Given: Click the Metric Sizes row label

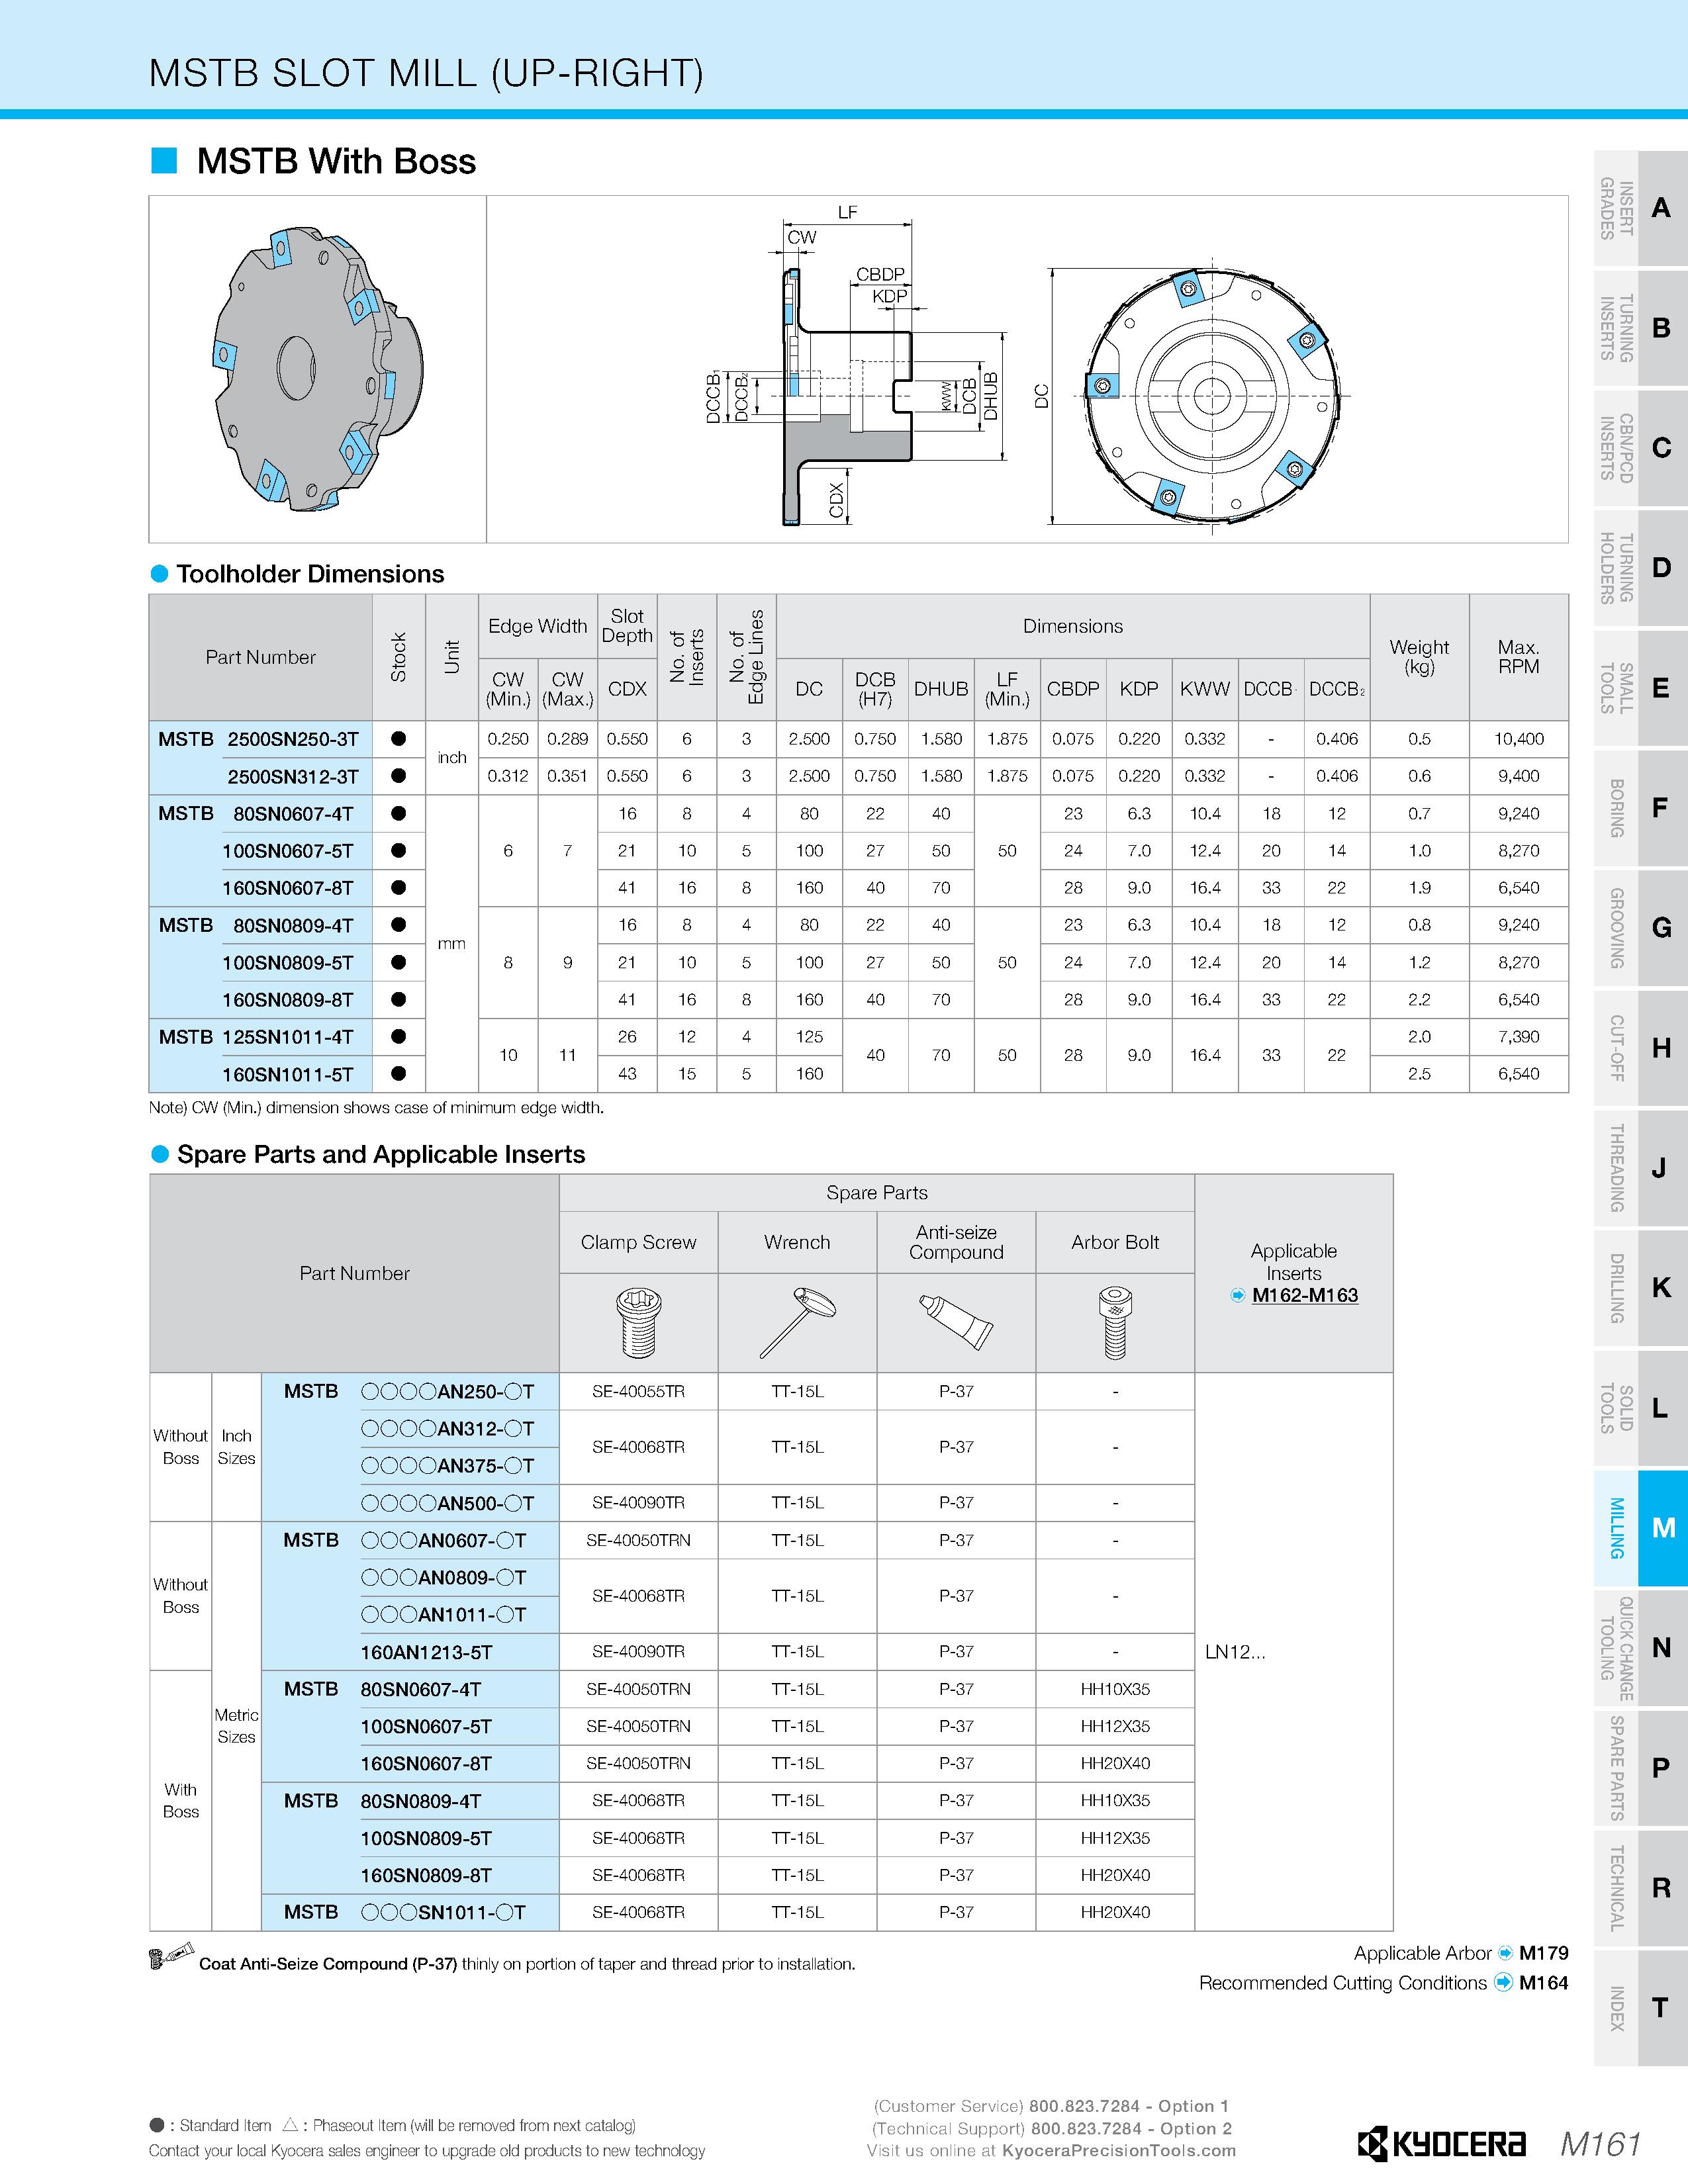Looking at the screenshot, I should [236, 1726].
